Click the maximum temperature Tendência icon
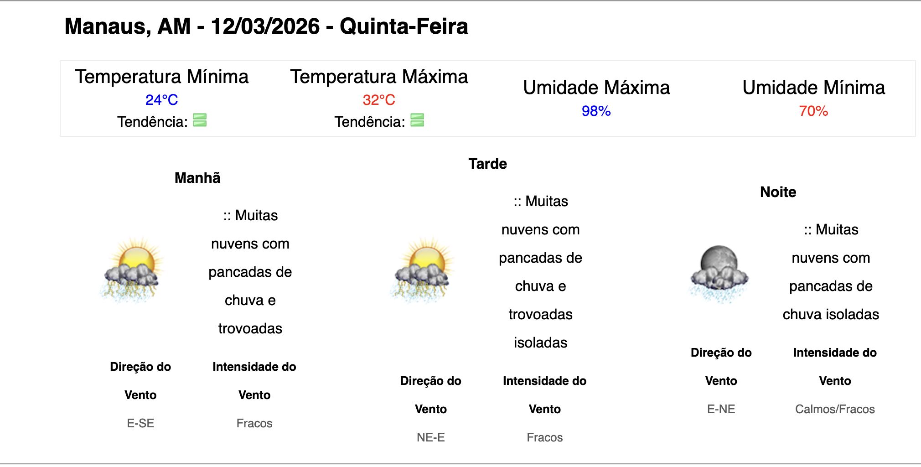The image size is (921, 467). [x=417, y=120]
